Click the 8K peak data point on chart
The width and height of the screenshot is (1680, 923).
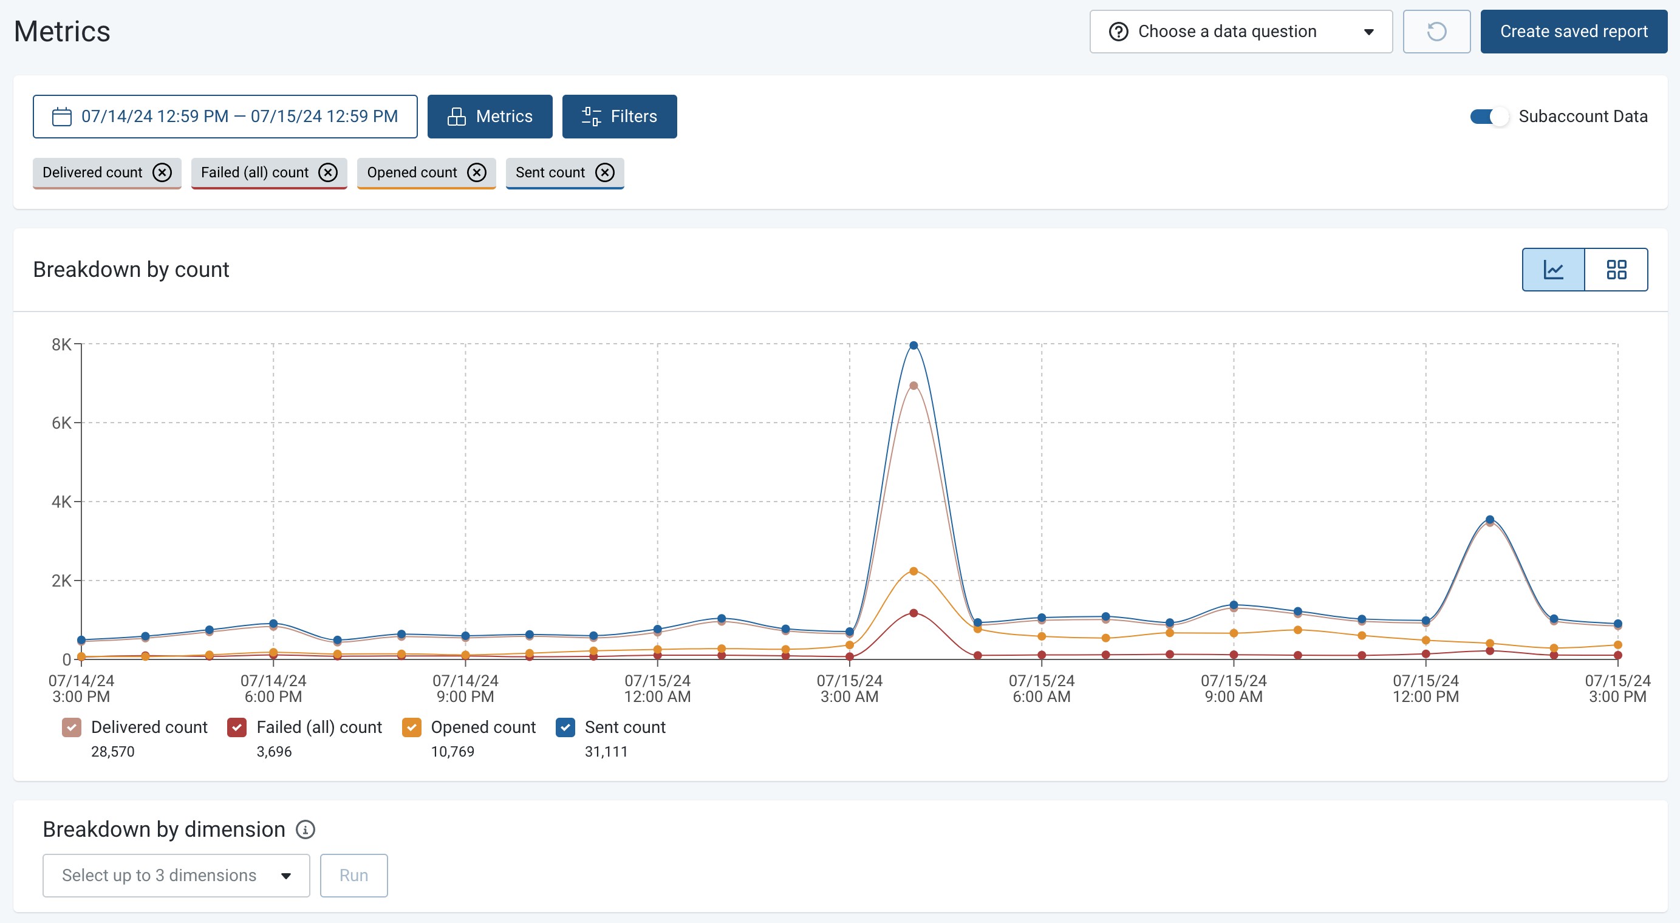coord(913,346)
